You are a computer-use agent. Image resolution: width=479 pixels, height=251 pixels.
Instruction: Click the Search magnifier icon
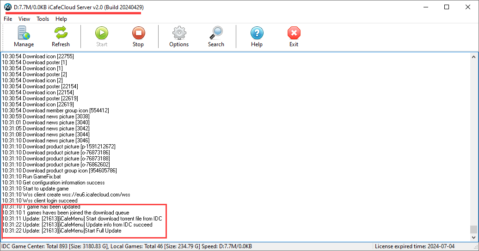(x=216, y=33)
